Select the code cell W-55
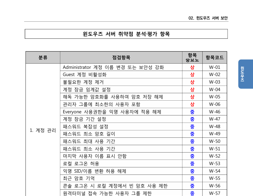253x196 pixels. click(x=214, y=178)
